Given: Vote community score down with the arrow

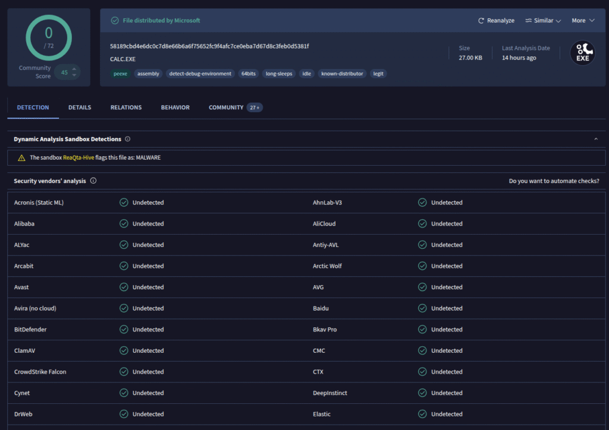Looking at the screenshot, I should [74, 75].
